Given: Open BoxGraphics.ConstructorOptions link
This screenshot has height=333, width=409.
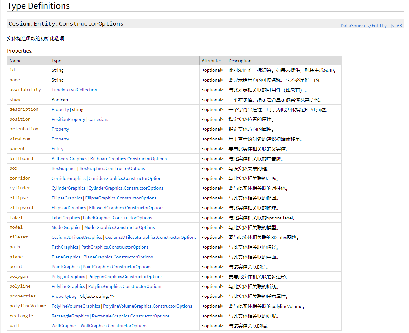Looking at the screenshot, I should tap(112, 168).
